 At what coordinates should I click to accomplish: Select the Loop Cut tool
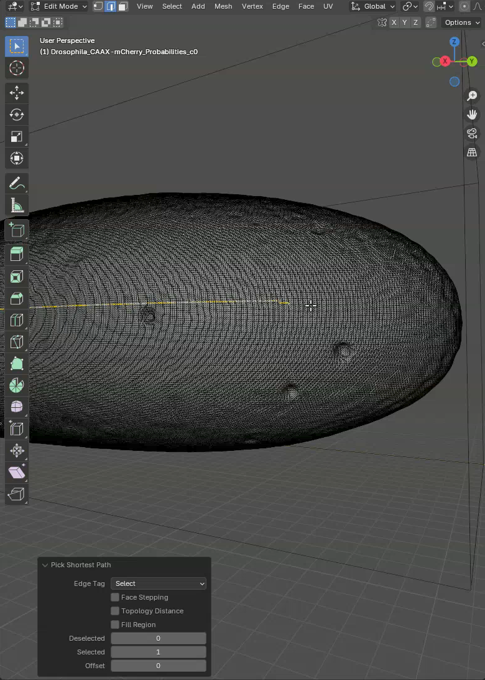coord(17,319)
